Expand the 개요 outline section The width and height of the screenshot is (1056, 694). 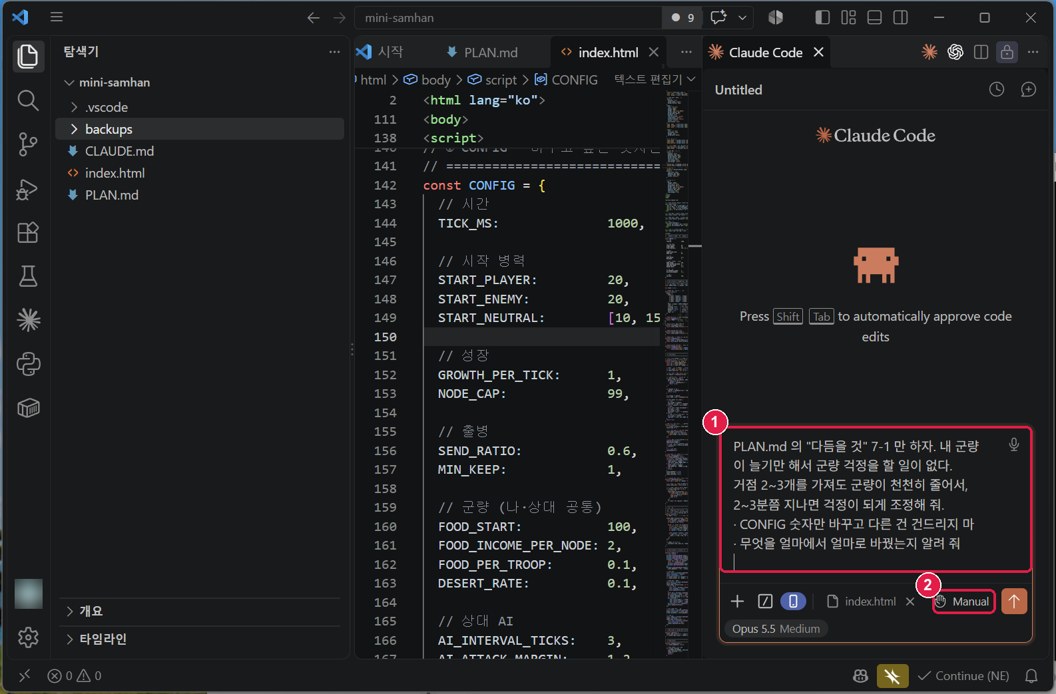point(200,611)
